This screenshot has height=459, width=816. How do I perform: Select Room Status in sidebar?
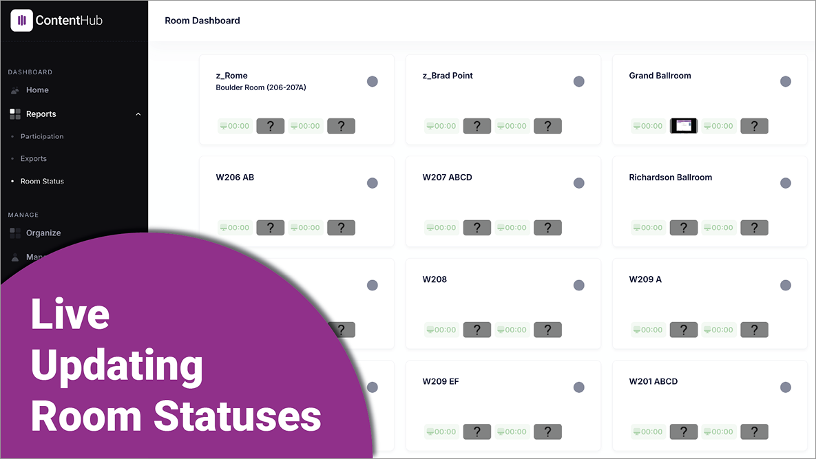coord(42,181)
